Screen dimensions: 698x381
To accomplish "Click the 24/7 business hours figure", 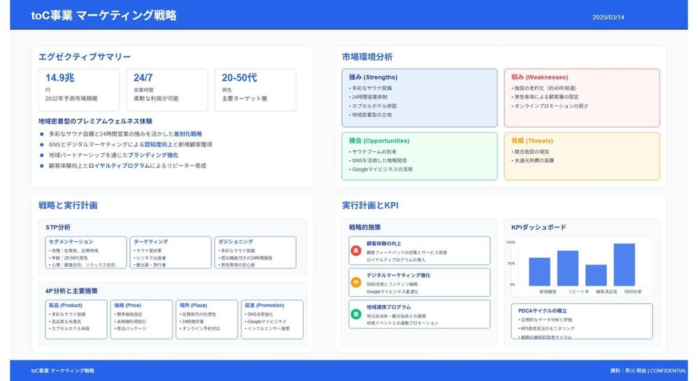I will [x=143, y=78].
